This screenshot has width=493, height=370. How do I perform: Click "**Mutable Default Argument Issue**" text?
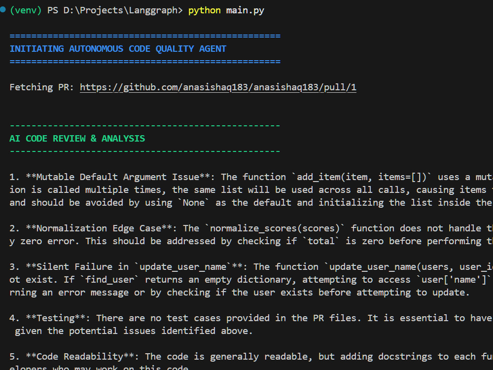[118, 177]
